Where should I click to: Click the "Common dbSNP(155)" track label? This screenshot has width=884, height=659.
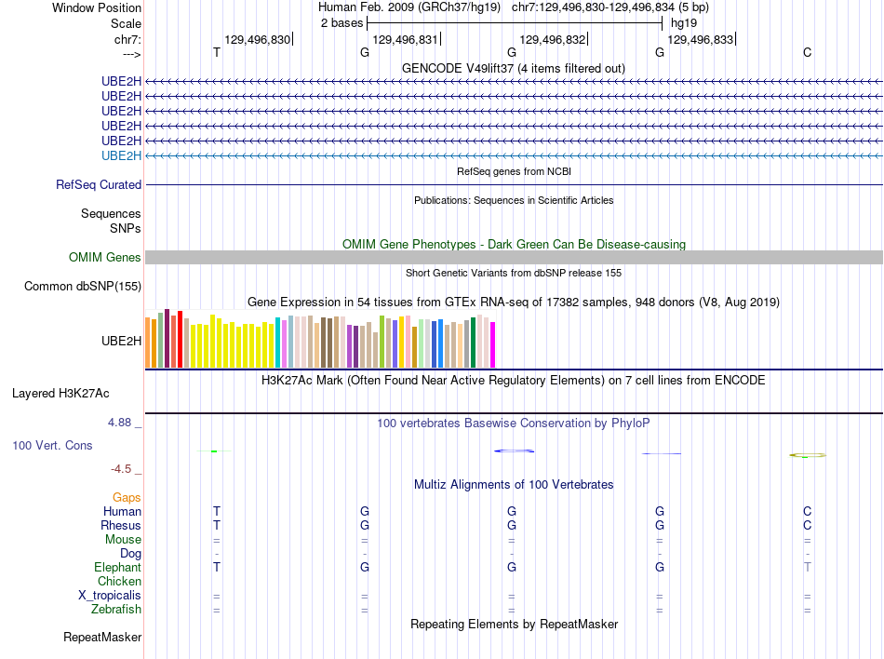[x=83, y=287]
